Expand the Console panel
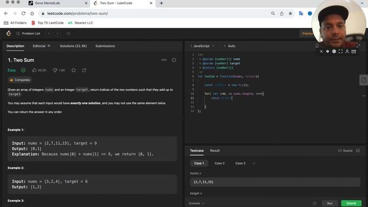Viewport: 368px width, 207px height. 197,203
